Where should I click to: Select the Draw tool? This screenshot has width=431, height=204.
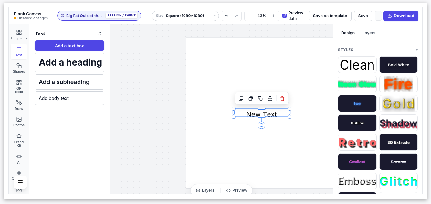coord(19,105)
